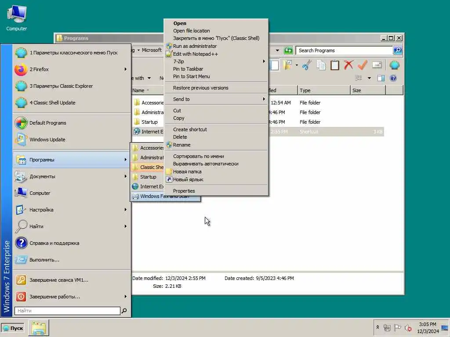Select Open in the context menu
This screenshot has height=337, width=450.
pos(216,23)
